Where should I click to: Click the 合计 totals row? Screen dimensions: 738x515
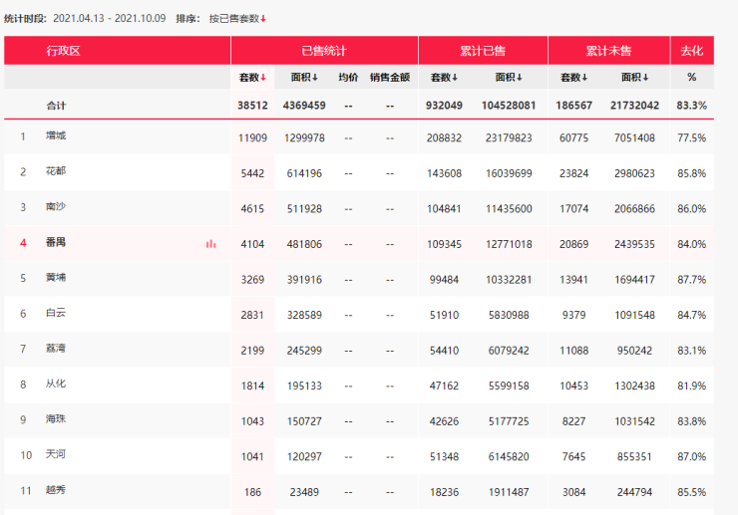[57, 106]
